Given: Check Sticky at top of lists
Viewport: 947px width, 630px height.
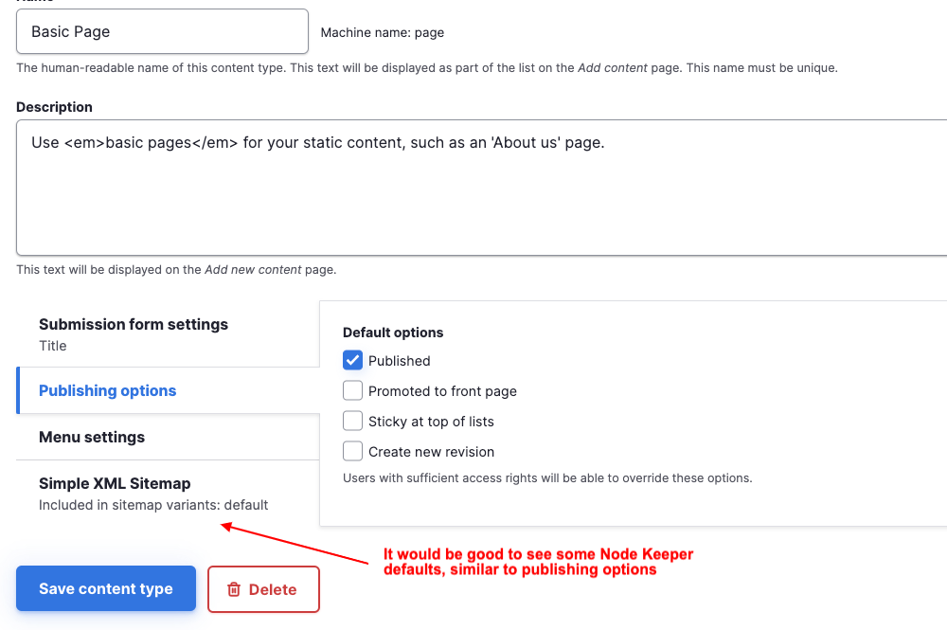Looking at the screenshot, I should pos(353,421).
